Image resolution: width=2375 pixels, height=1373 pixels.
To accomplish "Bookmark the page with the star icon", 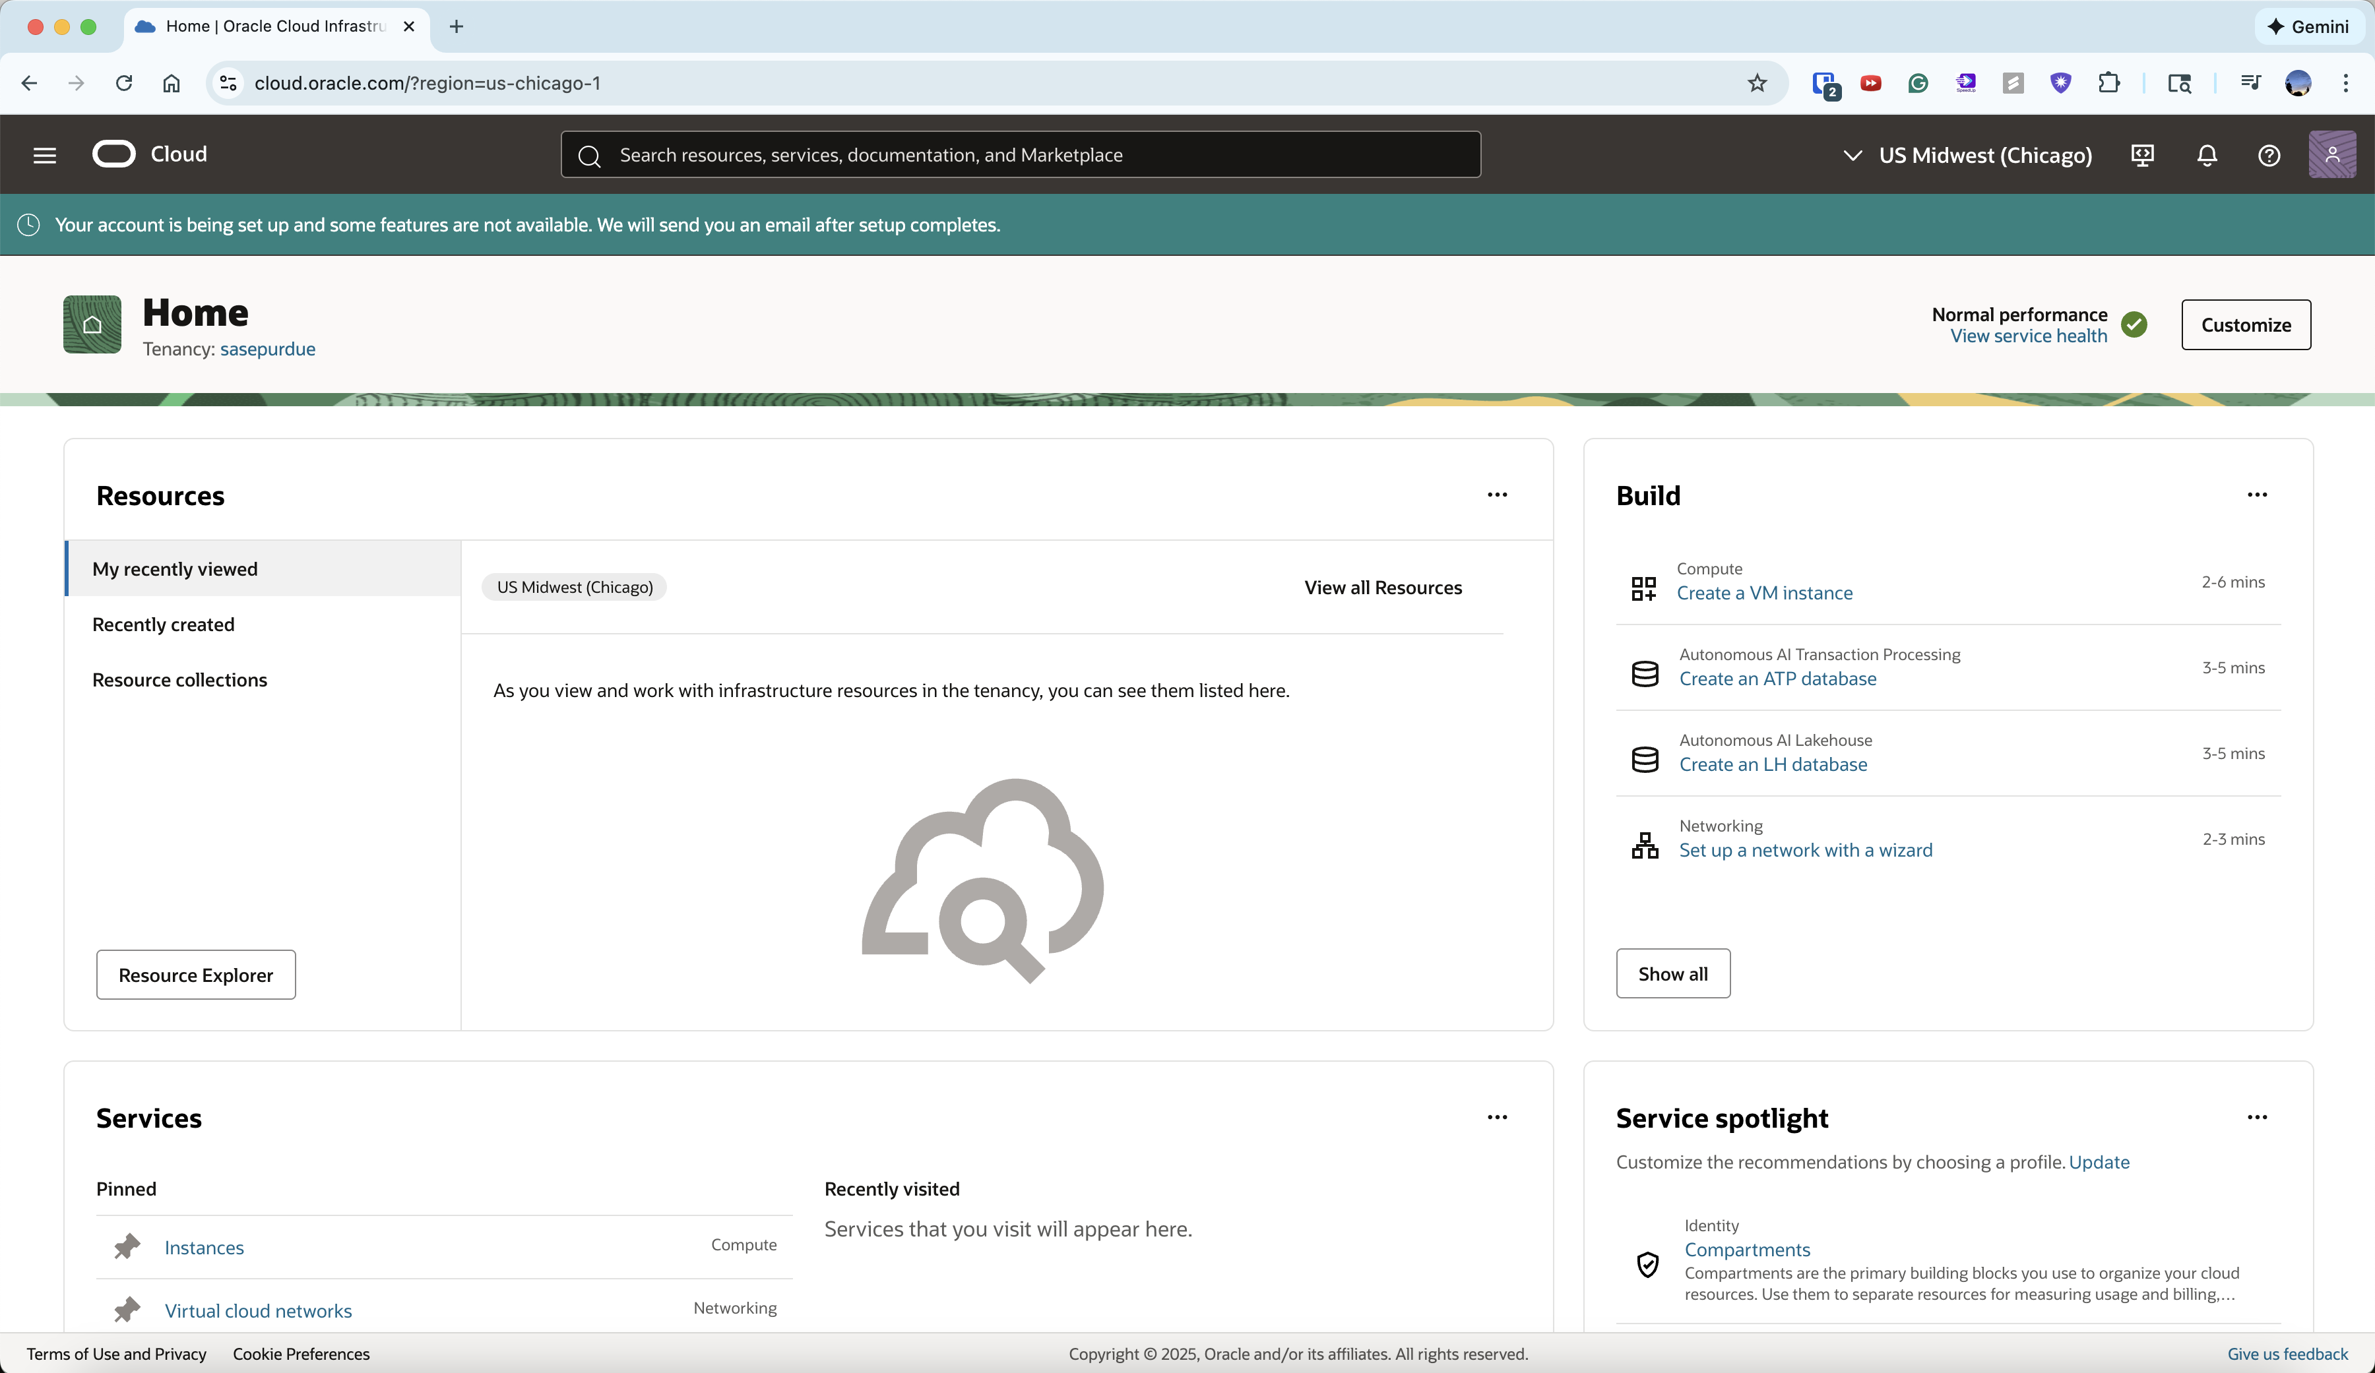I will 1757,83.
